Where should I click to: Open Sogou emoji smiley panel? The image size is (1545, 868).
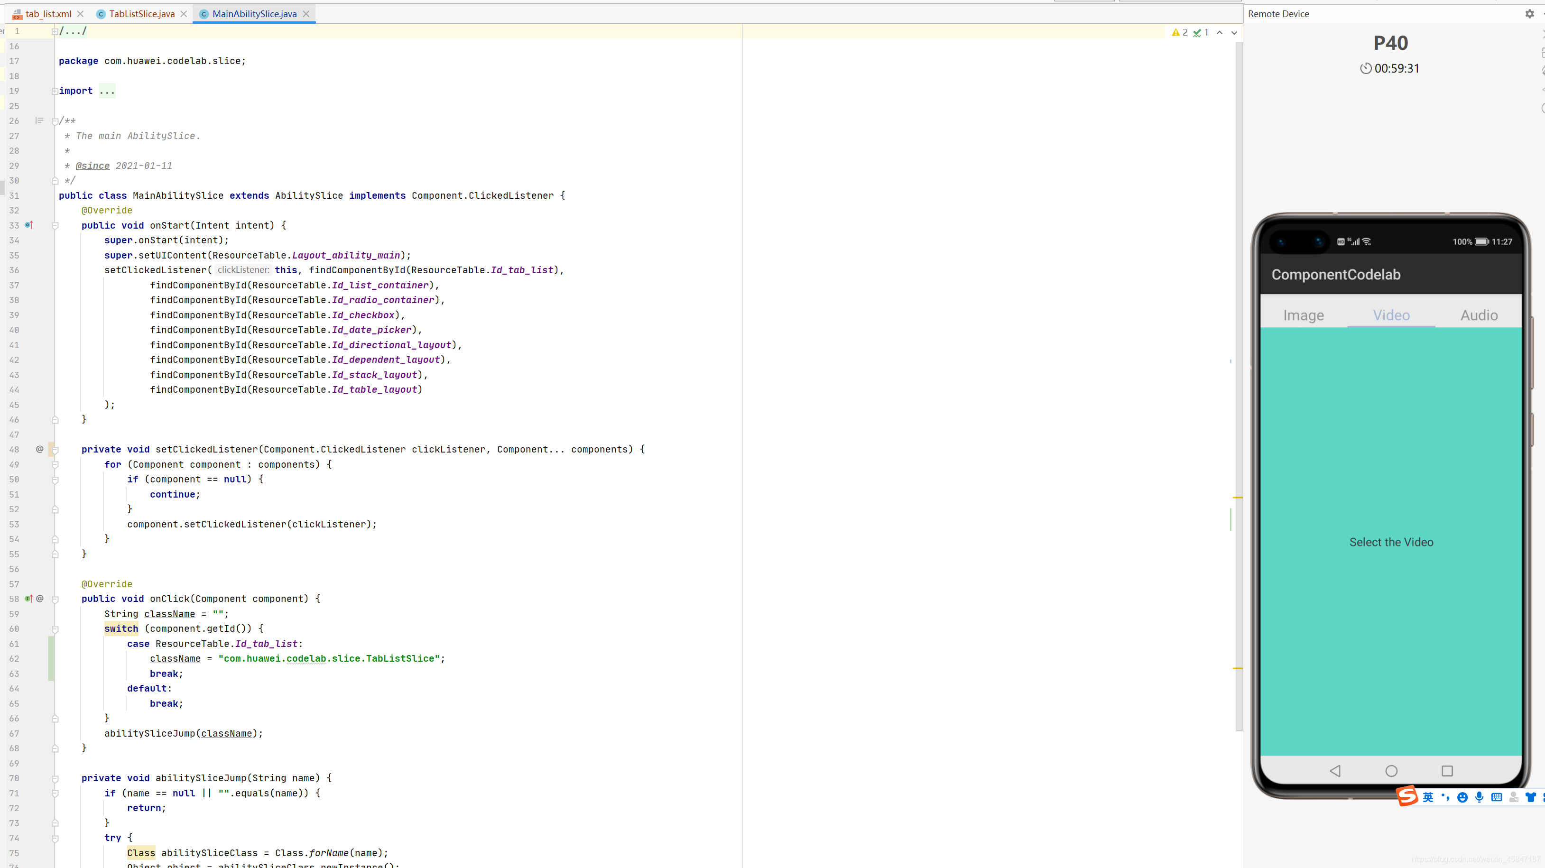(1462, 797)
